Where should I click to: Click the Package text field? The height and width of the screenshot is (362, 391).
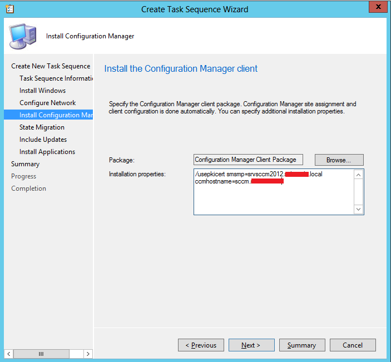coord(248,160)
